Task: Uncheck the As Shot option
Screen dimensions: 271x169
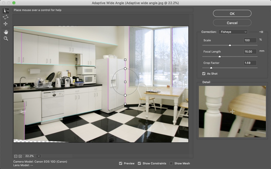Action: [x=204, y=74]
